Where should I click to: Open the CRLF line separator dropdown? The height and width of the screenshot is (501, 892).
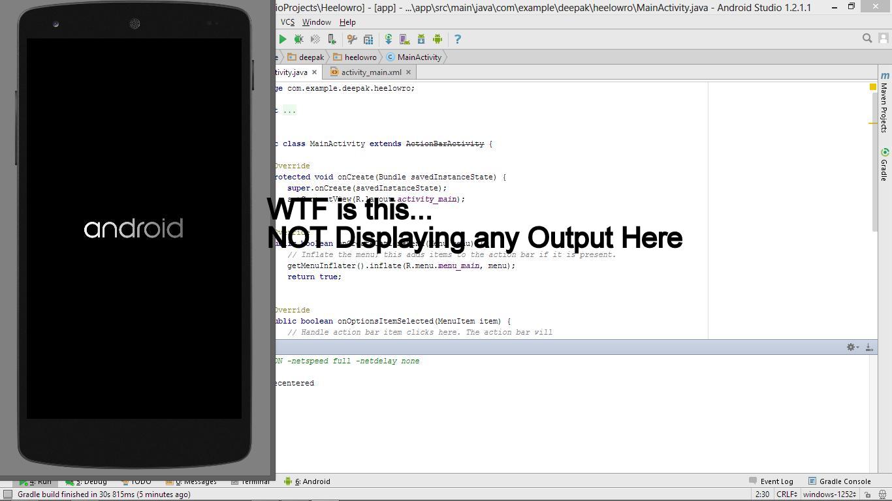[x=786, y=494]
